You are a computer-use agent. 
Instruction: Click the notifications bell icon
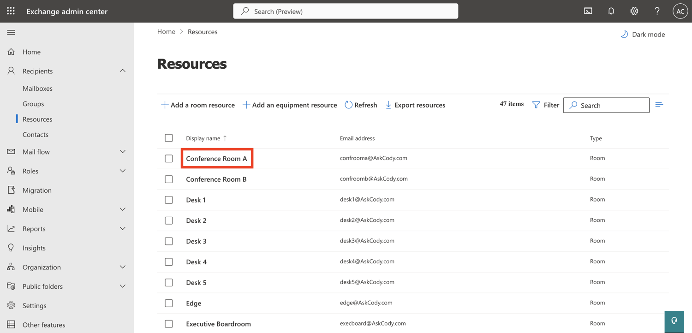click(611, 11)
